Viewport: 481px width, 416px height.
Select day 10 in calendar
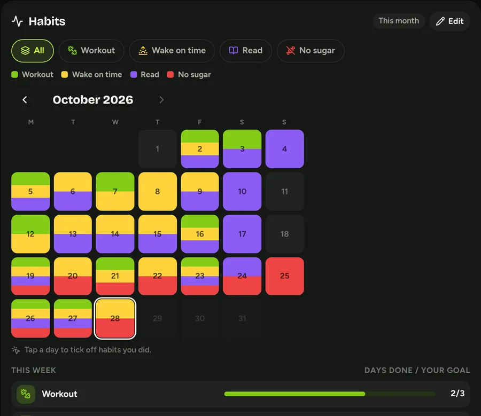[242, 191]
